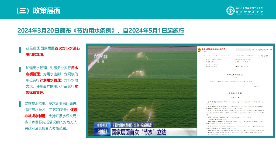Click the national emblem icon in gov.cn header

[x=200, y=49]
